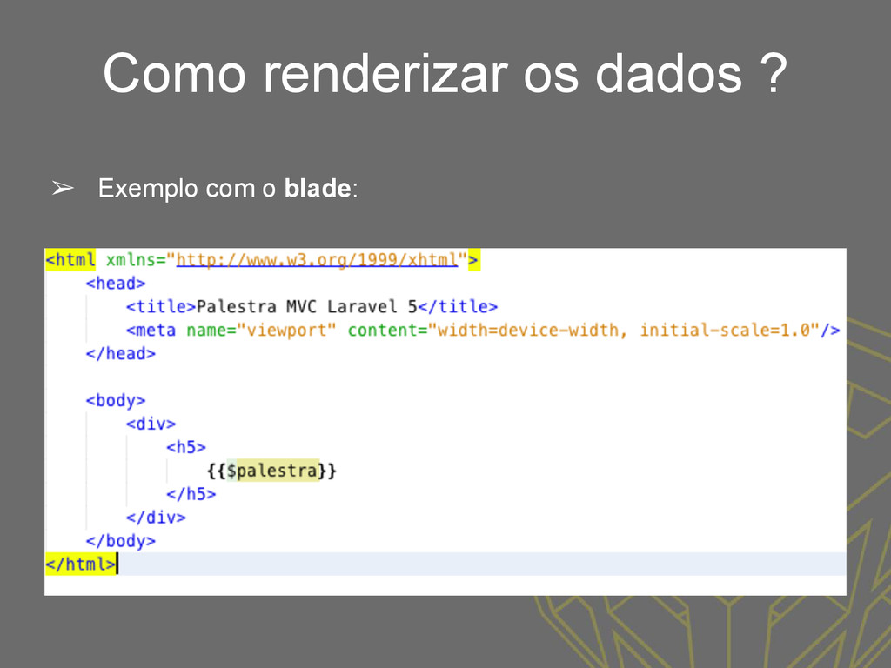The image size is (891, 668).
Task: Click the xmlns attribute name
Action: coord(131,260)
